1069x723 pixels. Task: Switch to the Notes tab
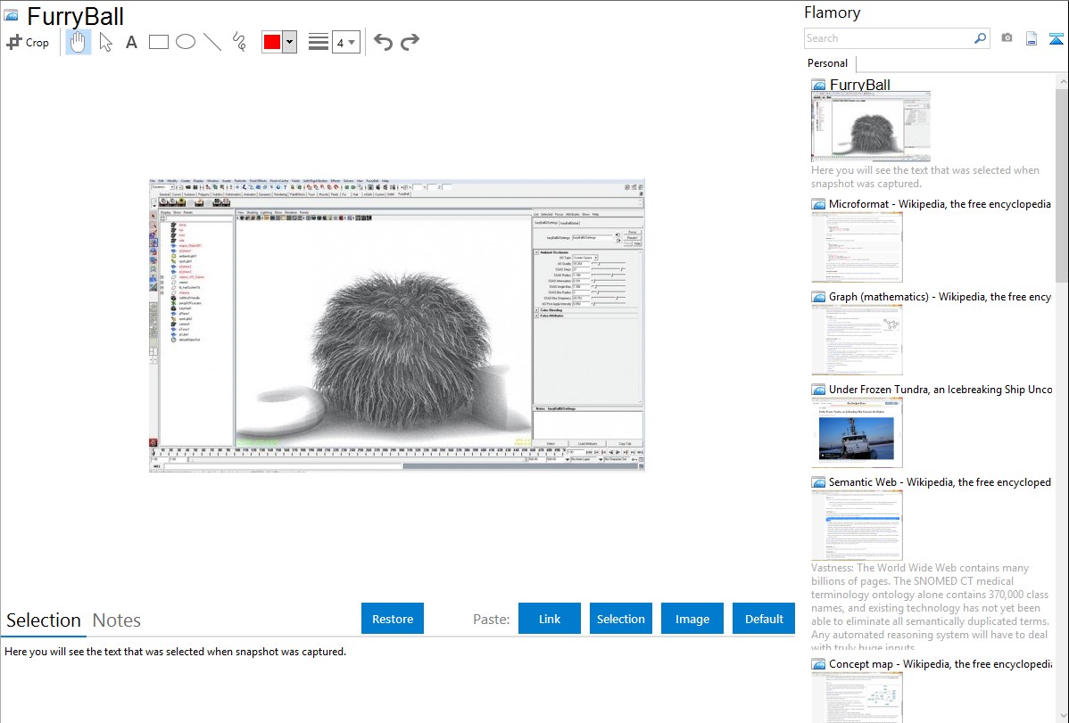tap(117, 620)
